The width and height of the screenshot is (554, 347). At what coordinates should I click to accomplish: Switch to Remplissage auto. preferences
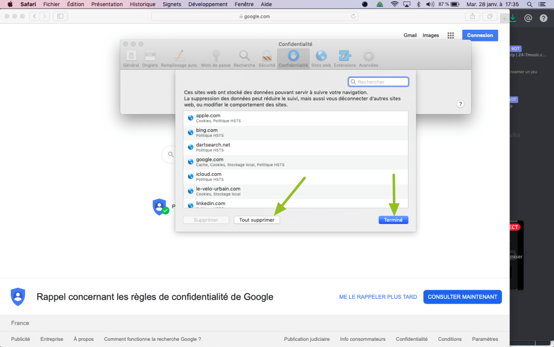pos(179,59)
